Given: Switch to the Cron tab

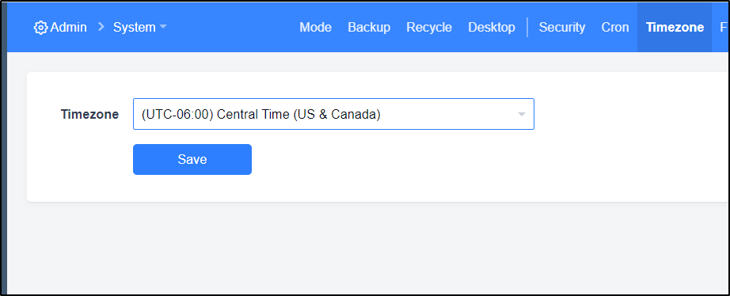Looking at the screenshot, I should coord(615,28).
